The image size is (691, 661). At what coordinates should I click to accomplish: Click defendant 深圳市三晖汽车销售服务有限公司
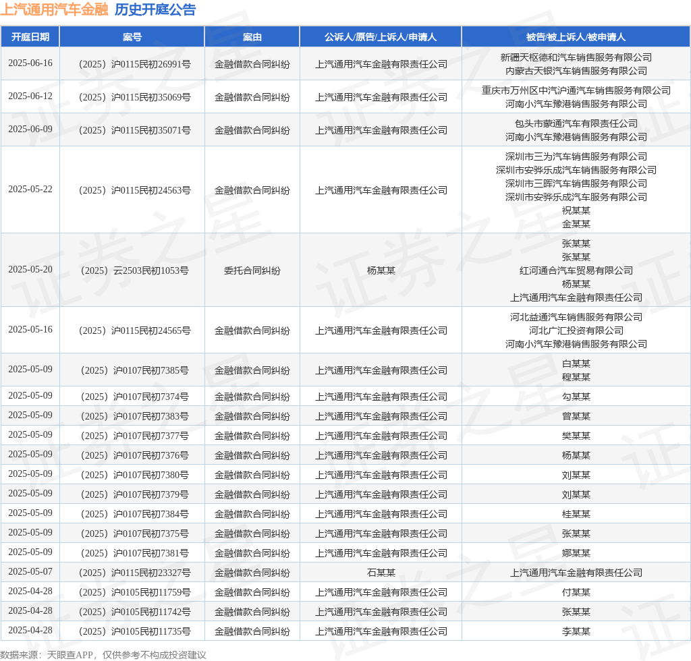pyautogui.click(x=576, y=183)
